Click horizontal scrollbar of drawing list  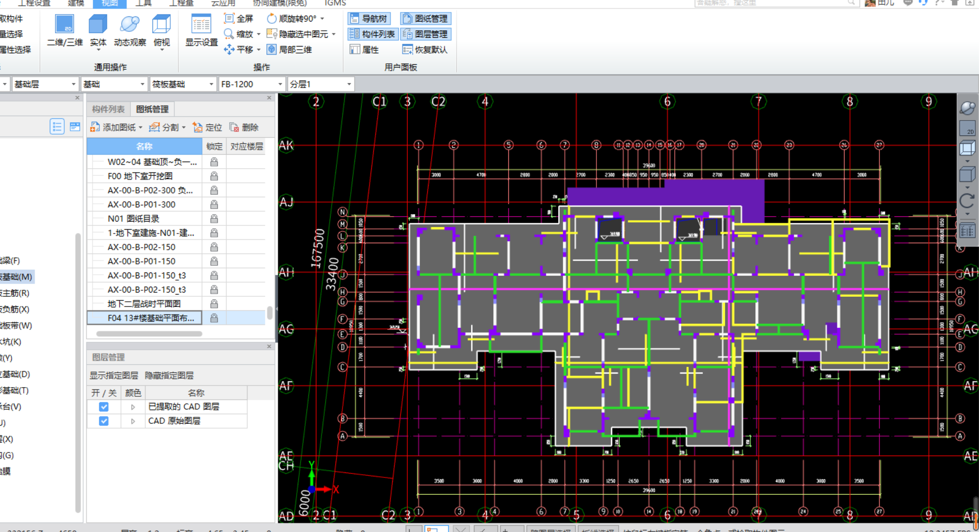point(149,334)
